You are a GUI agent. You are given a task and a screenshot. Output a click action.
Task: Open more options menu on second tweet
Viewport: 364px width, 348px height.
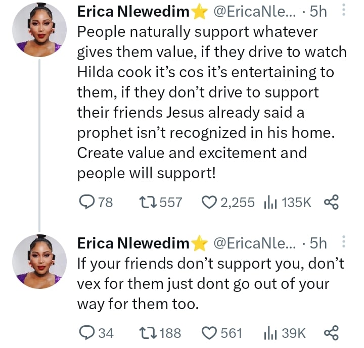point(344,243)
